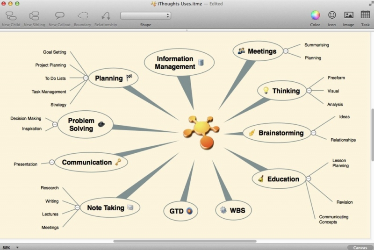The image size is (374, 250).
Task: Click the Lesson Planning subtopic
Action: point(341,163)
